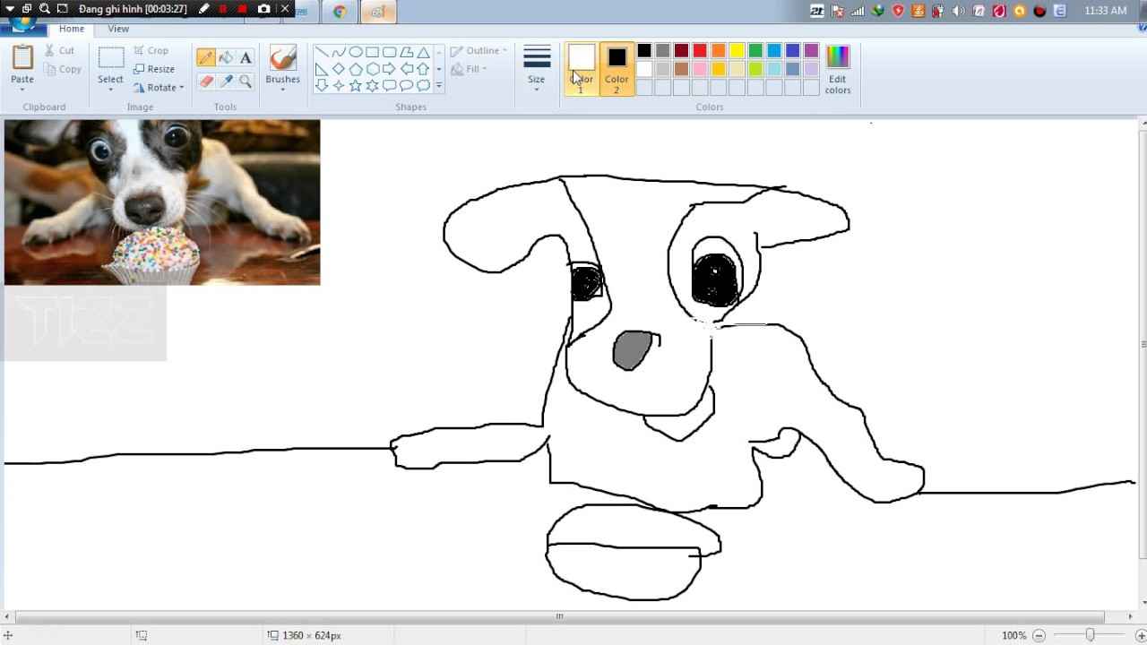
Task: Choose the Four-point star shape
Action: pyautogui.click(x=338, y=86)
